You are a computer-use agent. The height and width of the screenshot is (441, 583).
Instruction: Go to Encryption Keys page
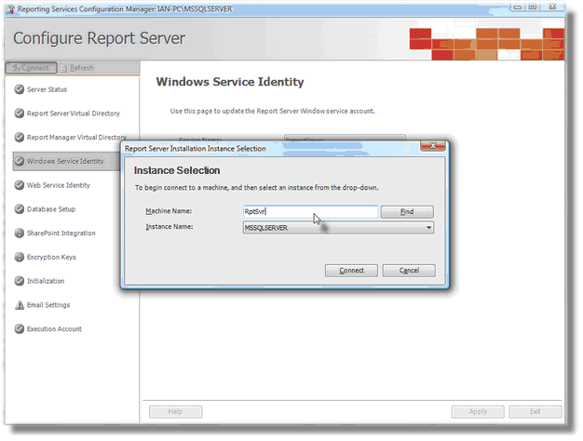(x=51, y=257)
